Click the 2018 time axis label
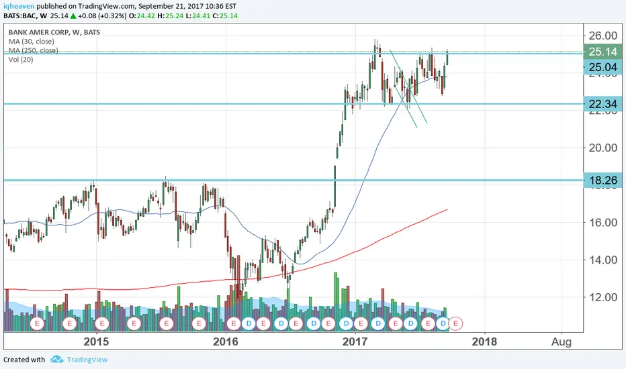 484,341
